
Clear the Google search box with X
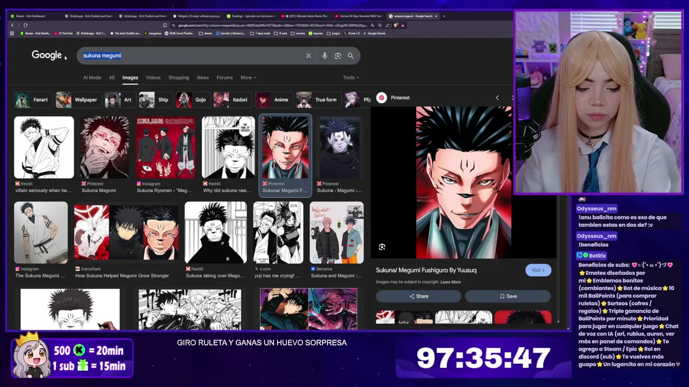308,55
